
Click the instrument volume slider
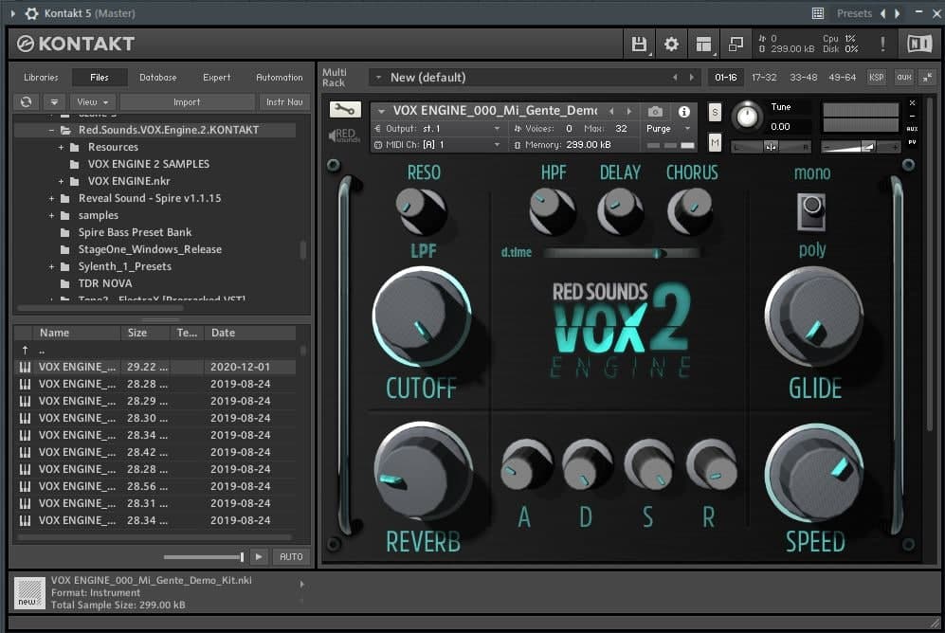point(860,146)
